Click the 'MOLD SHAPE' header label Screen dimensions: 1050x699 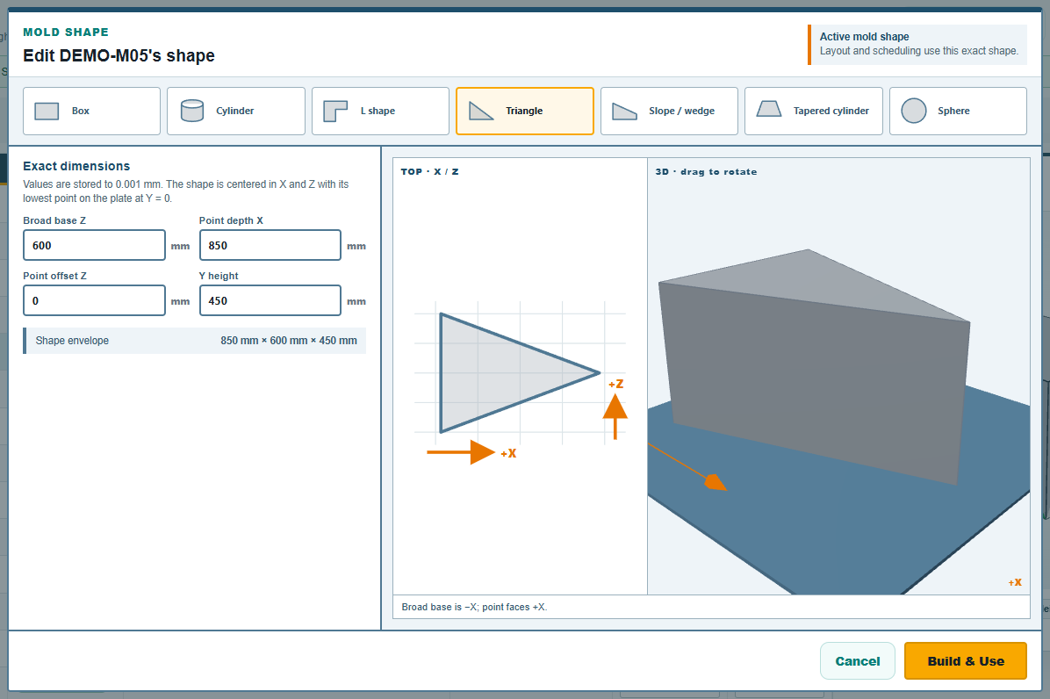[x=66, y=32]
